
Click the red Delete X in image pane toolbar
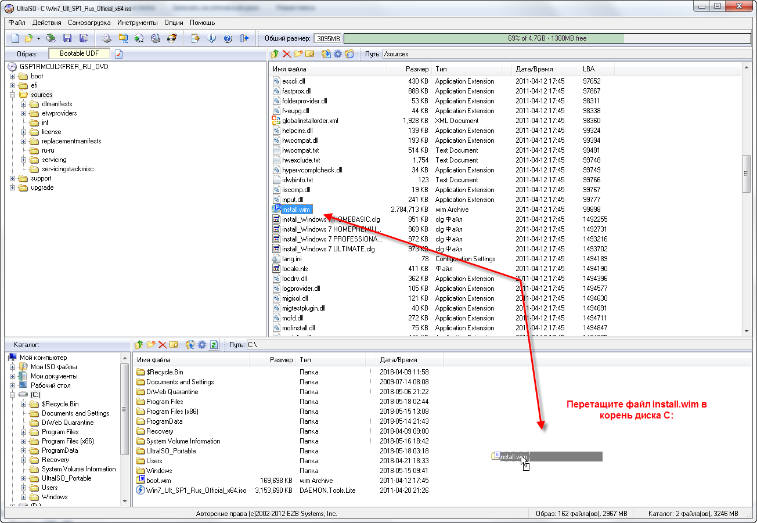(287, 54)
